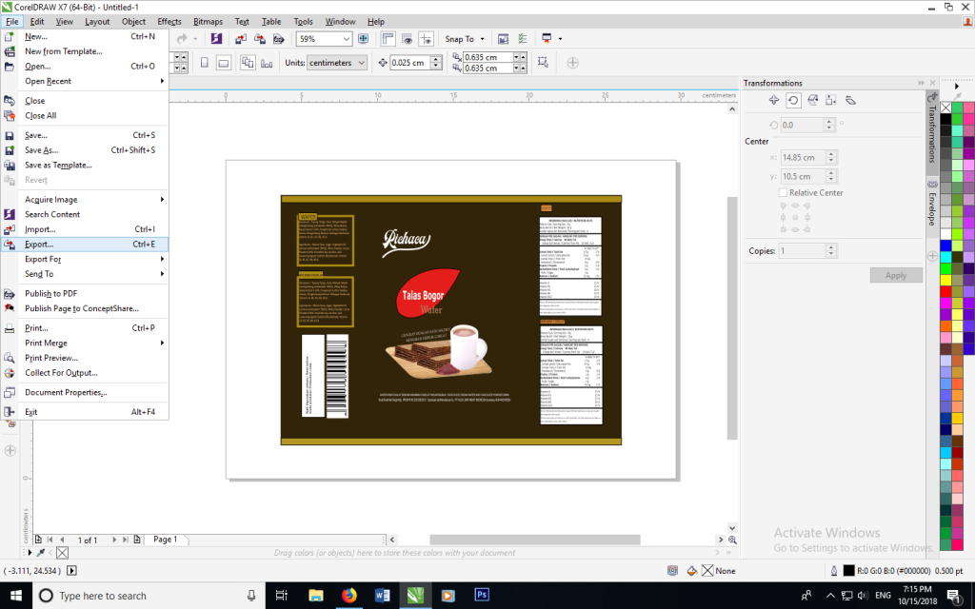
Task: Click the Welcome screen icon
Action: coord(503,38)
